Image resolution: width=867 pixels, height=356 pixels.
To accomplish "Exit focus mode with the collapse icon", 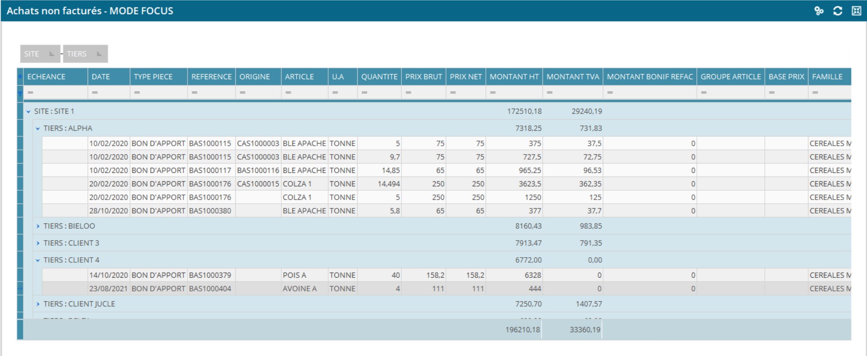I will (856, 11).
